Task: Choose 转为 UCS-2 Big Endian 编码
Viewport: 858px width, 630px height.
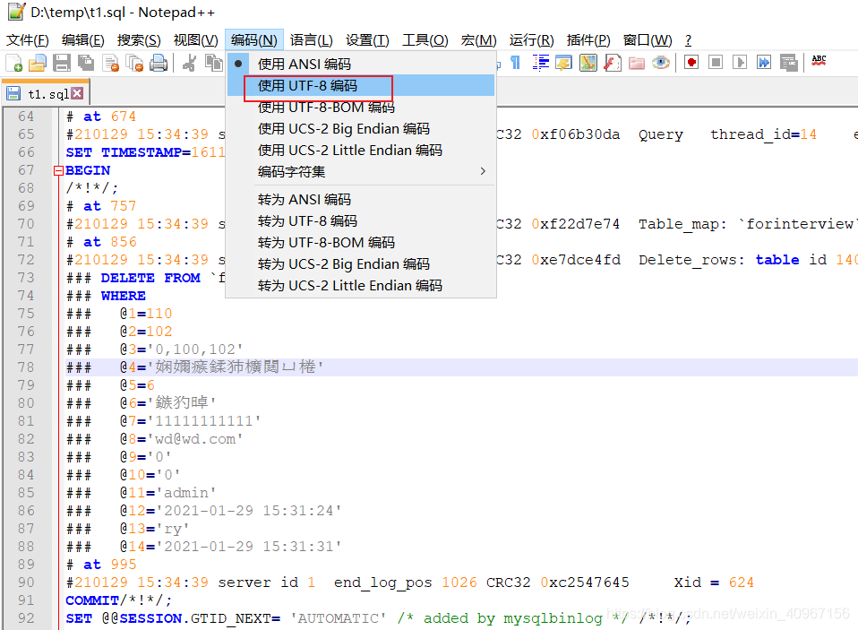Action: click(361, 263)
